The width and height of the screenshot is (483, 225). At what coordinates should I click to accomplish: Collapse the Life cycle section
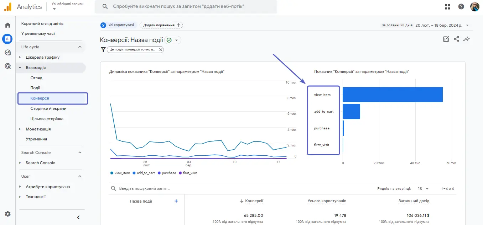[80, 47]
